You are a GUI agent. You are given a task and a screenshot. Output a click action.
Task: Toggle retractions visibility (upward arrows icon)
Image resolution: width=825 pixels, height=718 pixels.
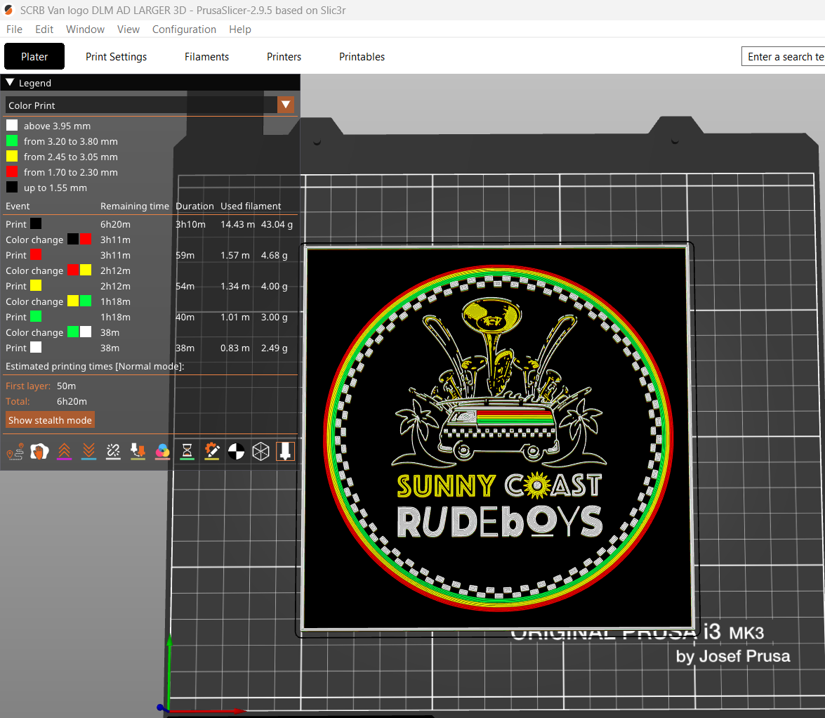64,452
